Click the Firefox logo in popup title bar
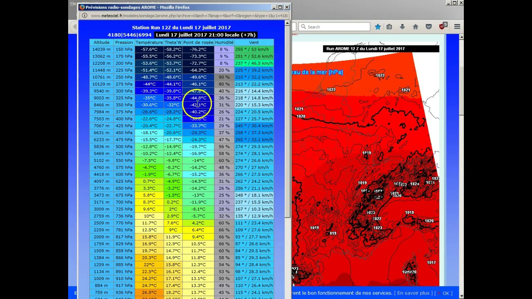This screenshot has height=299, width=532. click(x=82, y=7)
